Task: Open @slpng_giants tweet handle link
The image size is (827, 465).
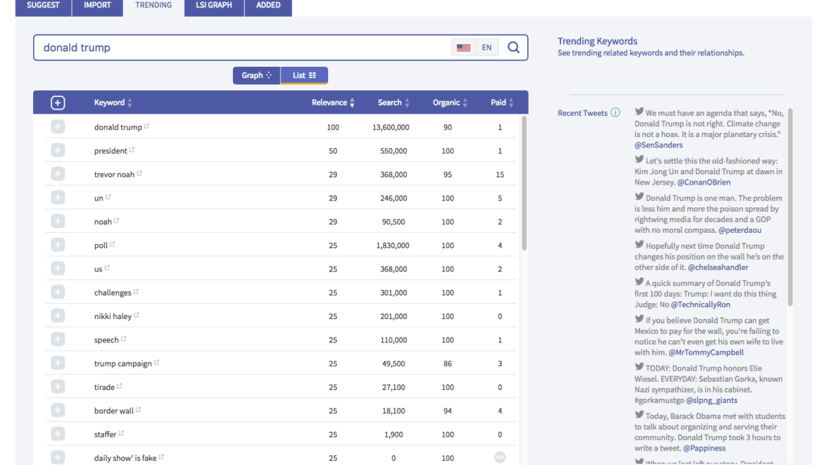Action: click(712, 400)
